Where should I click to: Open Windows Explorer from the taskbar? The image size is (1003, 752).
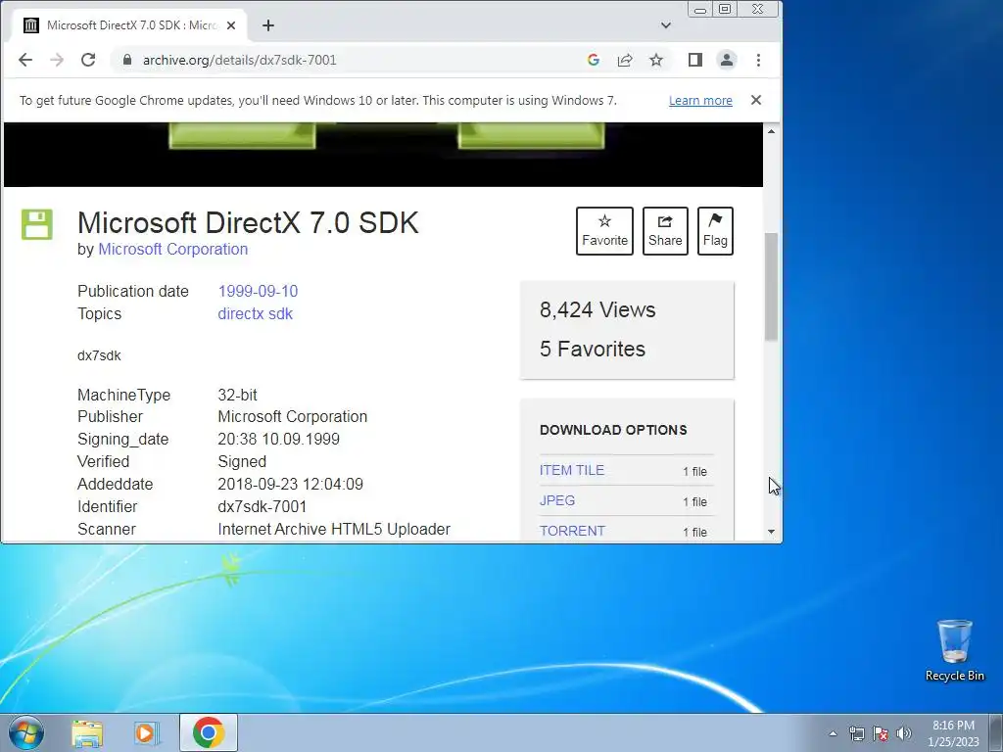[x=87, y=733]
